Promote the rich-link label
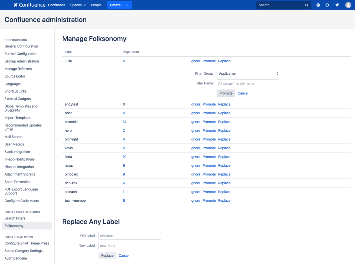Screen dimensions: 355x264 point(209,183)
